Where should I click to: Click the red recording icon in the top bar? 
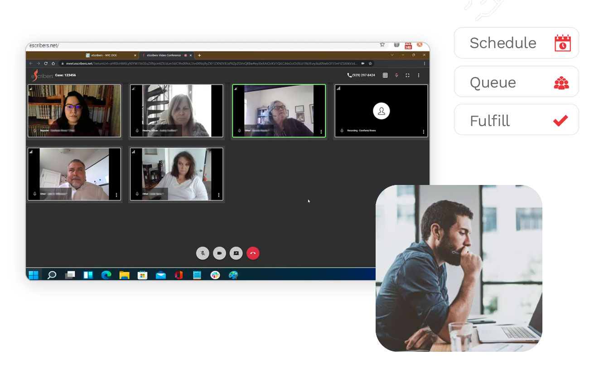396,75
